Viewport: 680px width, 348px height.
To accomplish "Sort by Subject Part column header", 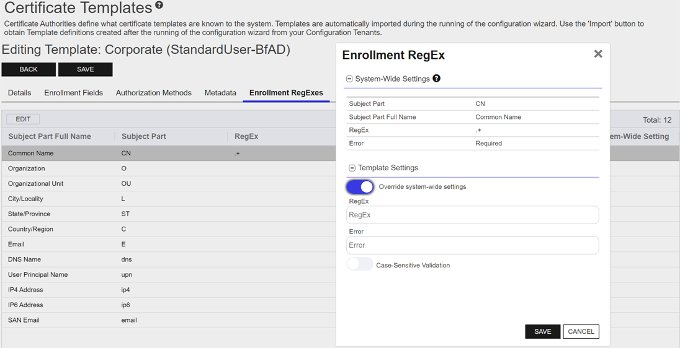I will pos(144,136).
